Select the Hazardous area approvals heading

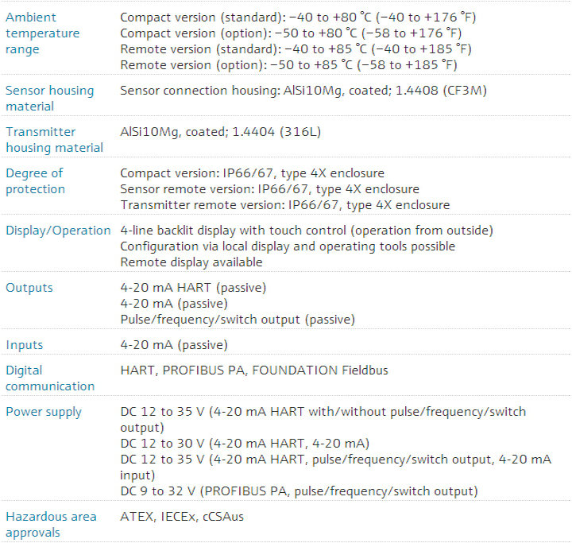pyautogui.click(x=51, y=525)
